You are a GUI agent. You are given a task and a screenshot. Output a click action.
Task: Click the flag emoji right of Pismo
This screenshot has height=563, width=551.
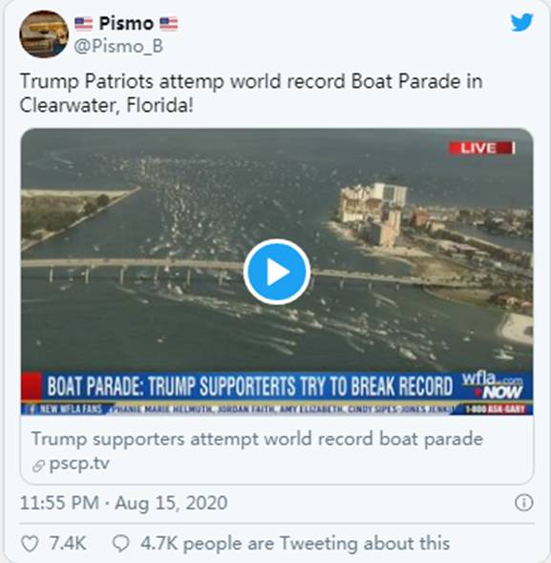point(169,24)
